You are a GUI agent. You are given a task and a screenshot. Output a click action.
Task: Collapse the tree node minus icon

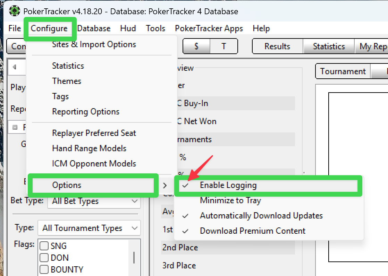[15, 127]
